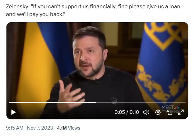194x136 pixels.
Task: Play the Zelensky video clip
Action: tap(14, 112)
